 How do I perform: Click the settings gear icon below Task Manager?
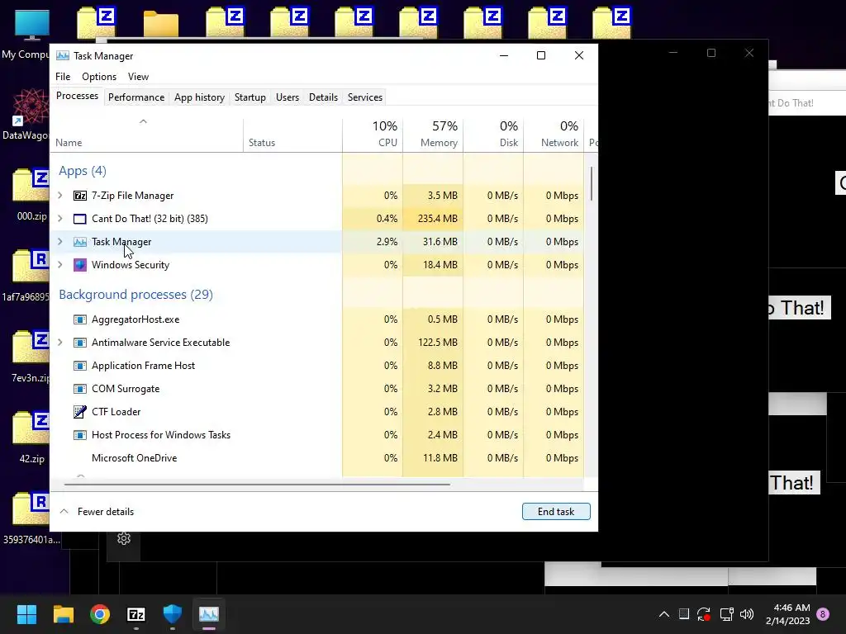click(124, 538)
